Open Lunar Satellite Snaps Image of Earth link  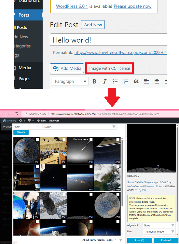pyautogui.click(x=148, y=182)
